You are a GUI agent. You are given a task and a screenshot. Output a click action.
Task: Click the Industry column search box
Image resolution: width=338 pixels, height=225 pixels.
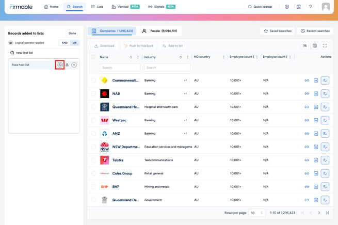[167, 68]
